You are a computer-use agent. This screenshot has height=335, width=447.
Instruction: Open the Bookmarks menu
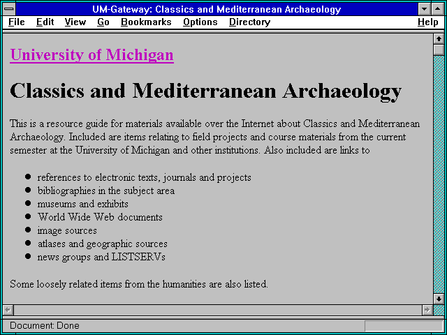(x=146, y=22)
